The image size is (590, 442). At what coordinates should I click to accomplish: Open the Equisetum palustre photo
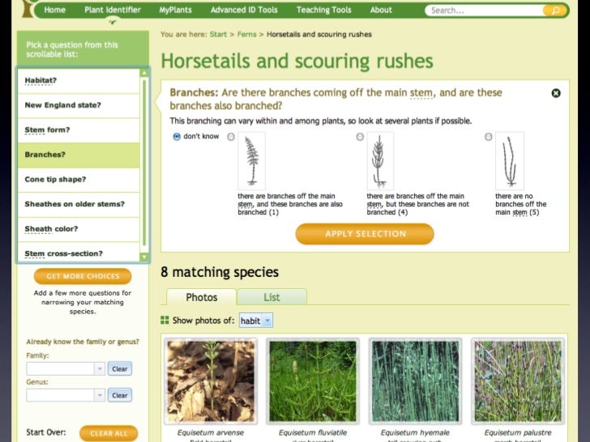518,381
